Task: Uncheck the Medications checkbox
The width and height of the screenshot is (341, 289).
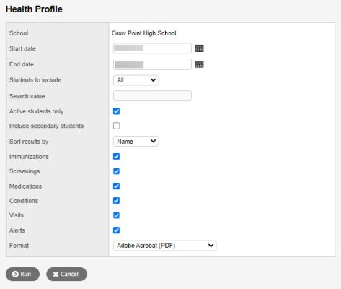Action: point(117,186)
